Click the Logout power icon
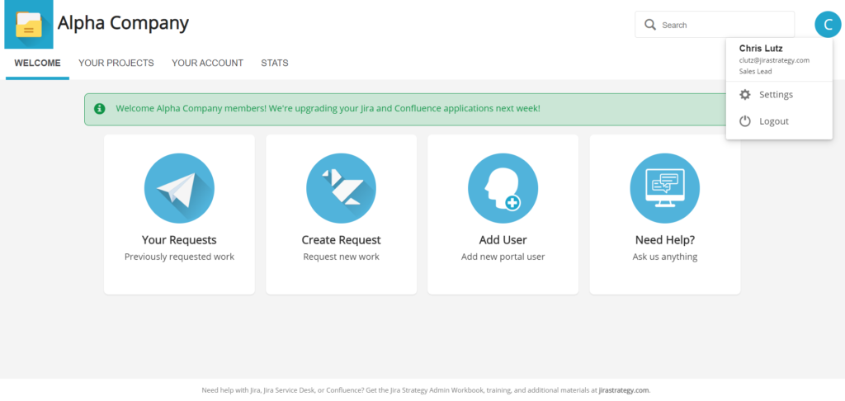Screen dimensions: 845x401 tap(745, 121)
